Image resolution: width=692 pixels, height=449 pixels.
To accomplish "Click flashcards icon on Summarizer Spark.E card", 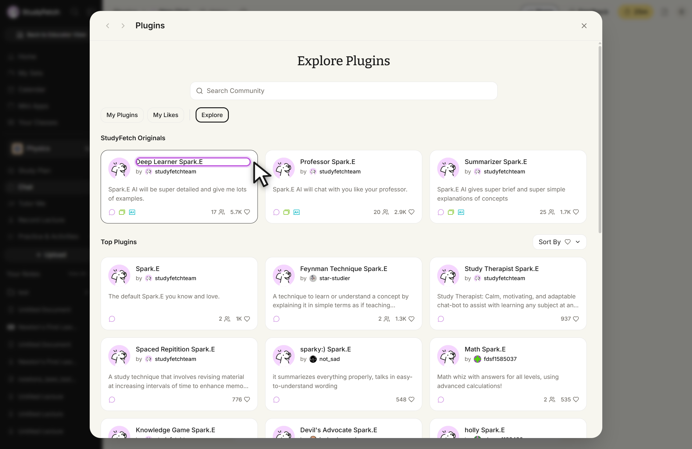I will pyautogui.click(x=451, y=212).
